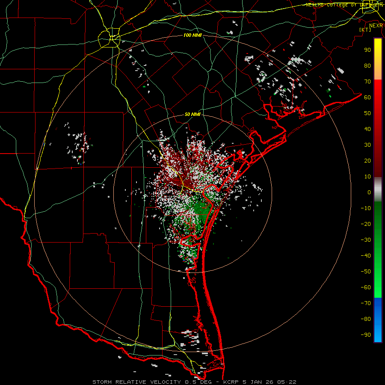Click the -40 scale label
The image size is (385, 385).
[x=366, y=256]
